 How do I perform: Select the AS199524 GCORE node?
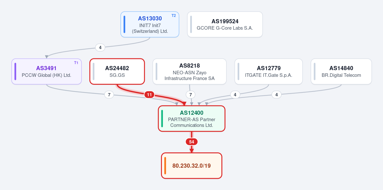pyautogui.click(x=225, y=25)
